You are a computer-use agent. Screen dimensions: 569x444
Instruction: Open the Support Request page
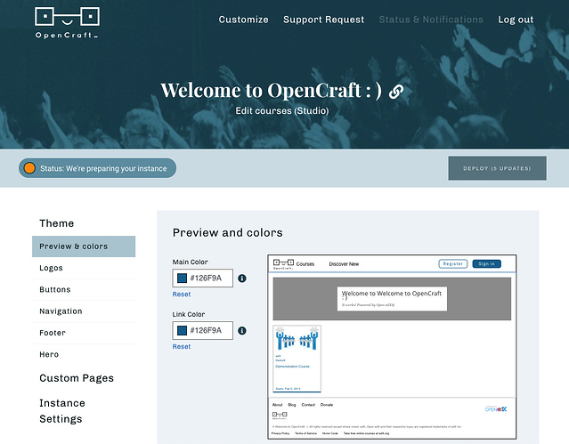click(x=324, y=20)
